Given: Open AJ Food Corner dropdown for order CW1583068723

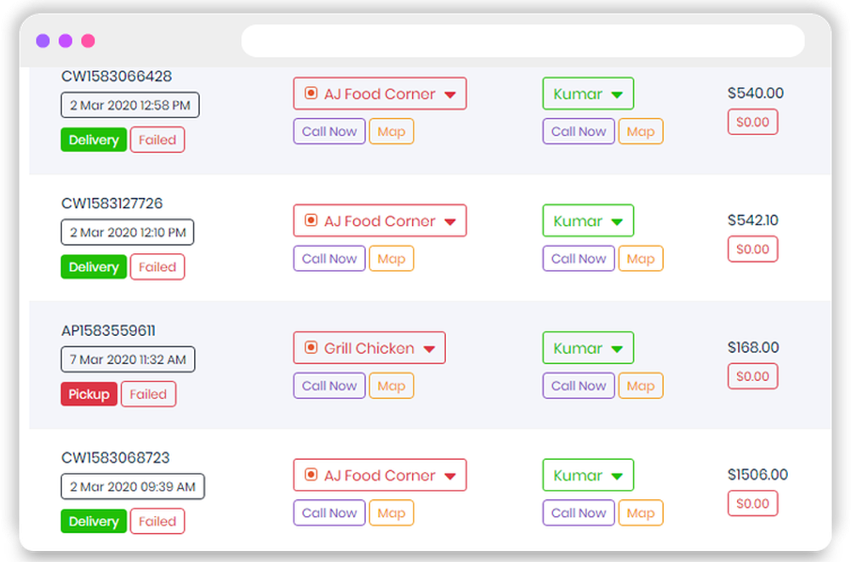Looking at the screenshot, I should click(380, 475).
